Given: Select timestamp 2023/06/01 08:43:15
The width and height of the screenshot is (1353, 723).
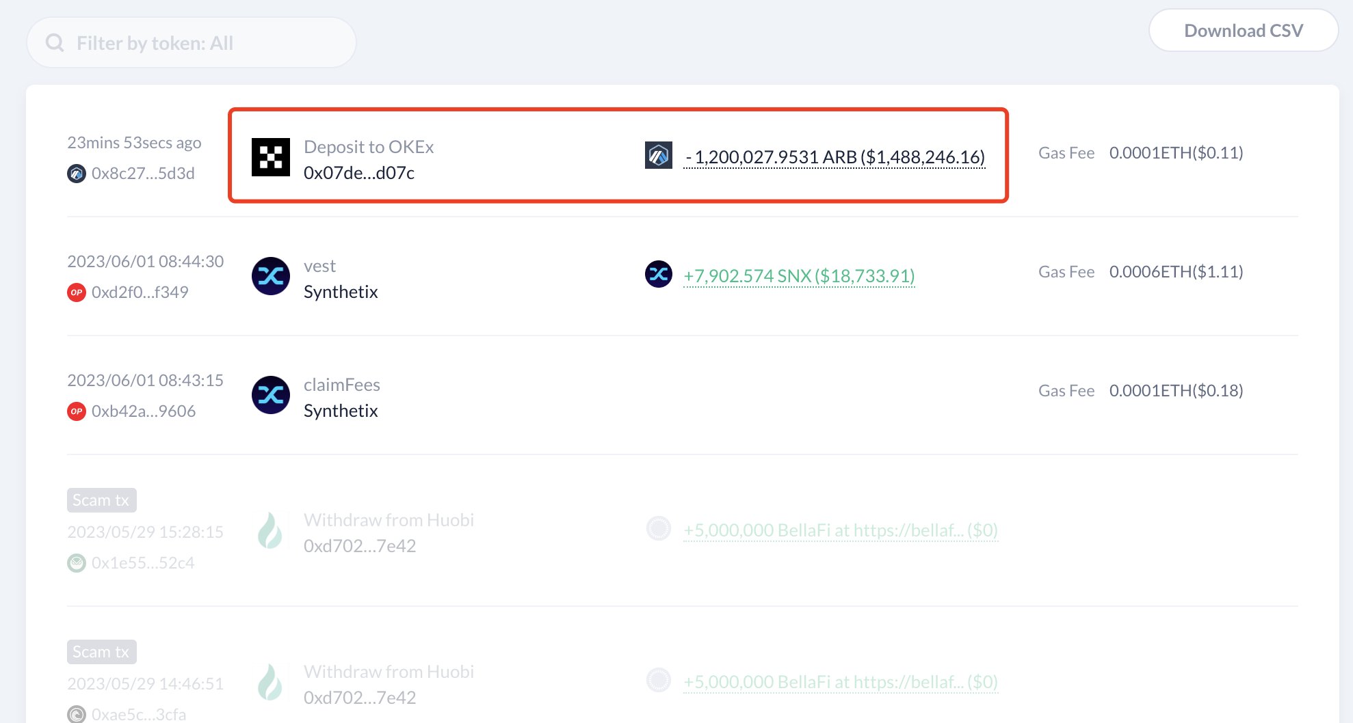Looking at the screenshot, I should [145, 380].
